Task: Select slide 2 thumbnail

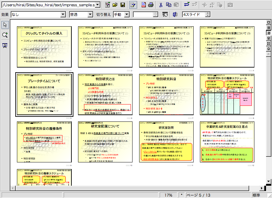Action: (x=105, y=47)
